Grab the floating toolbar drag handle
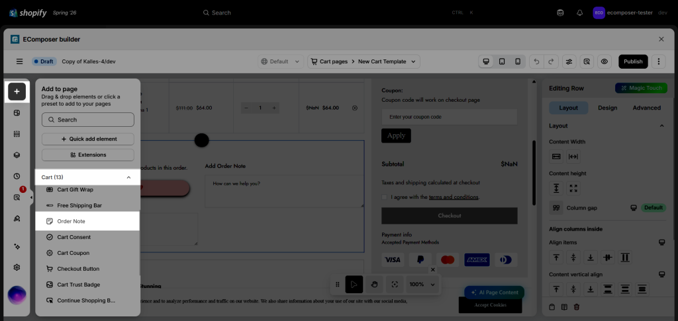The image size is (678, 321). point(338,284)
